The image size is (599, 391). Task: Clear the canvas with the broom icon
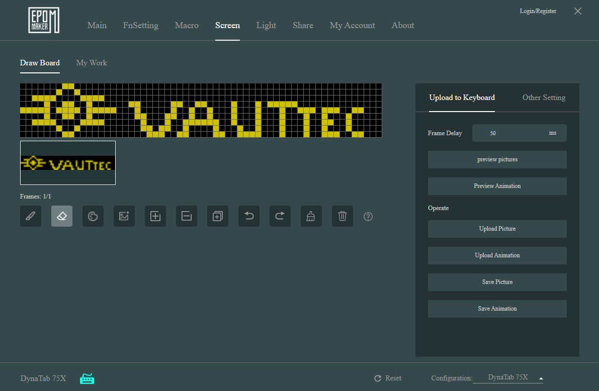pyautogui.click(x=311, y=216)
